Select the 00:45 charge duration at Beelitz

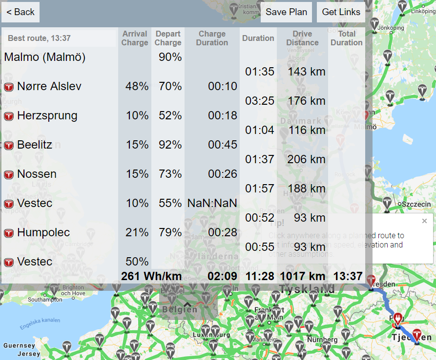tap(223, 145)
